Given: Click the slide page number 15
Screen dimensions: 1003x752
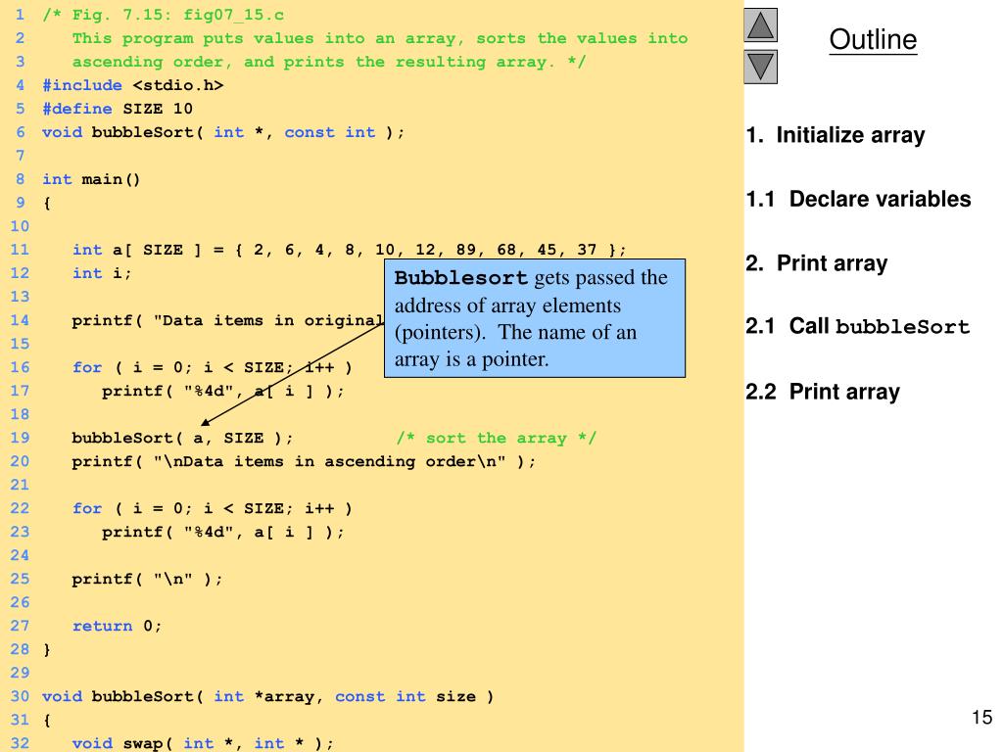Looking at the screenshot, I should (x=981, y=717).
